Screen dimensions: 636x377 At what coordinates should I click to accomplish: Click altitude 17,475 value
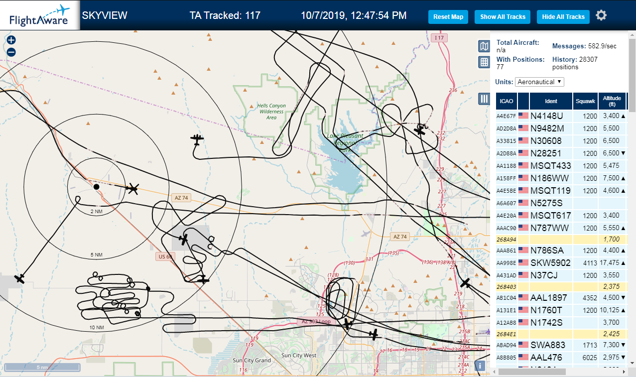point(610,262)
